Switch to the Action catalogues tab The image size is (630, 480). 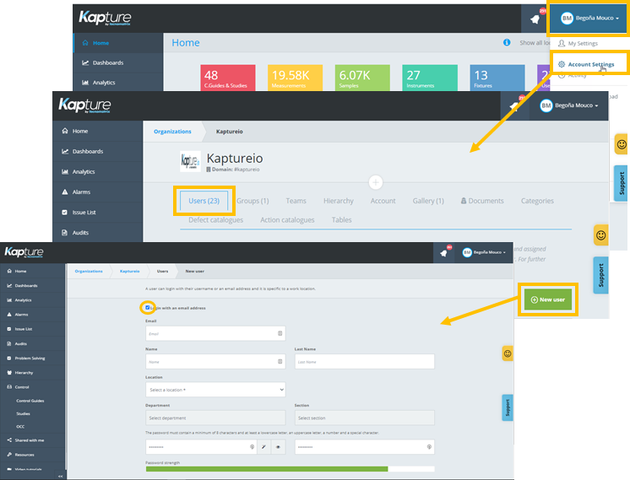[x=287, y=220]
